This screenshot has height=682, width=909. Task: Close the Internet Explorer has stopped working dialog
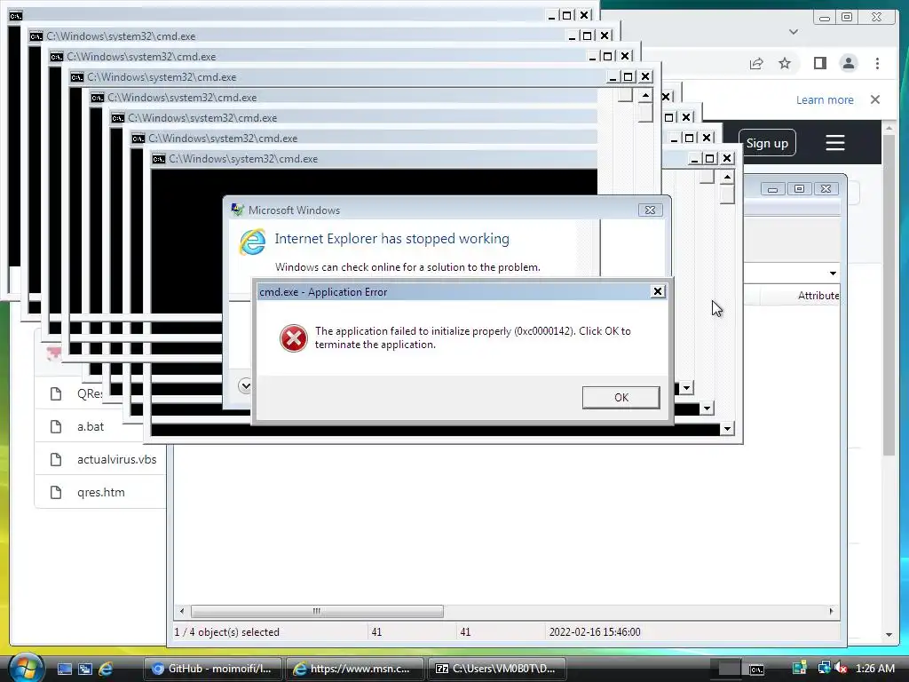(650, 210)
